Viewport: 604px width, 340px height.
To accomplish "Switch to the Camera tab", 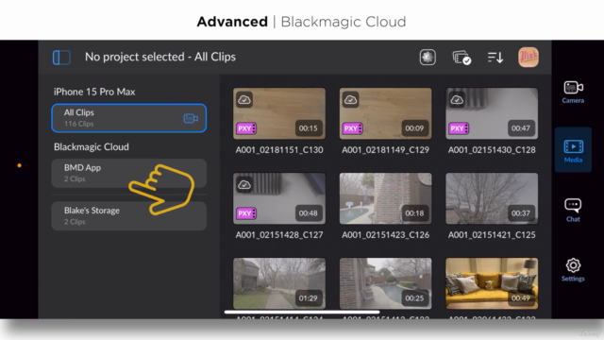I will click(573, 93).
